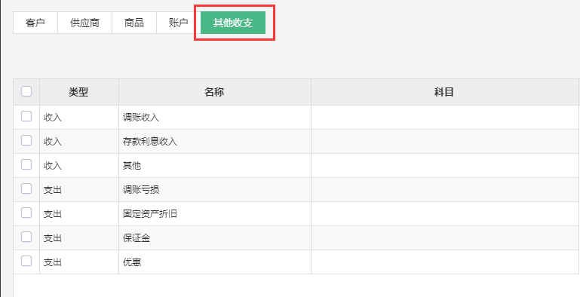Click the 科目 column header
The width and height of the screenshot is (580, 297).
tap(444, 92)
